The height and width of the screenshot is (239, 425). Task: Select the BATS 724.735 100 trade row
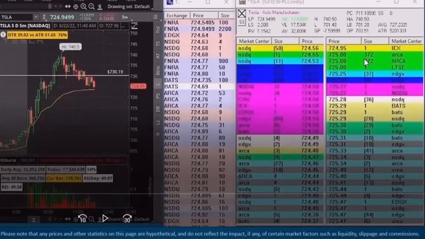point(199,80)
